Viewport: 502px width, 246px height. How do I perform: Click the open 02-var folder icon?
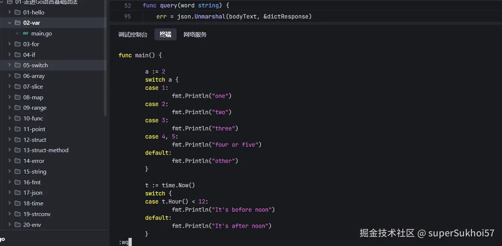coord(17,23)
